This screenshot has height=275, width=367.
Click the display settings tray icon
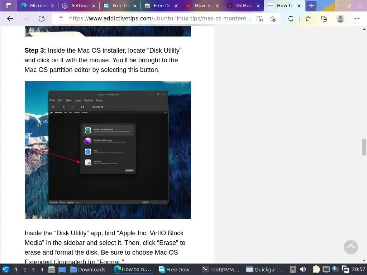[345, 269]
